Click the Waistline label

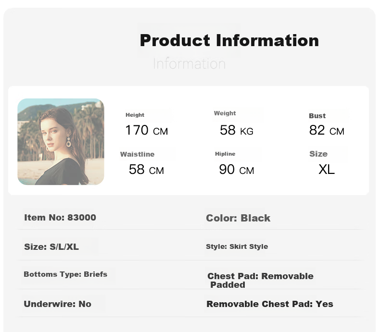[138, 154]
